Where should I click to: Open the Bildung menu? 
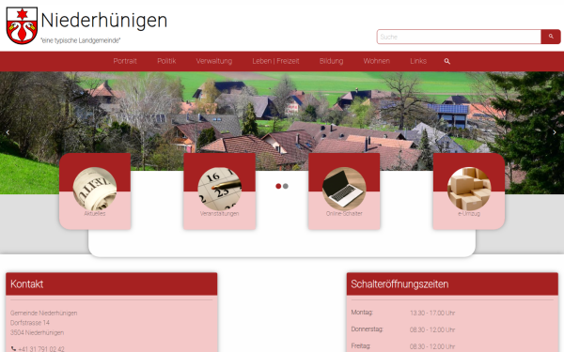[331, 61]
